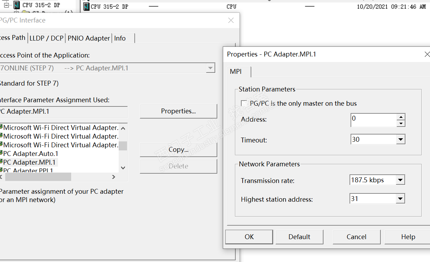Screen dimensions: 430x262
Task: Switch to the LLDP / DCP tab
Action: coord(47,38)
